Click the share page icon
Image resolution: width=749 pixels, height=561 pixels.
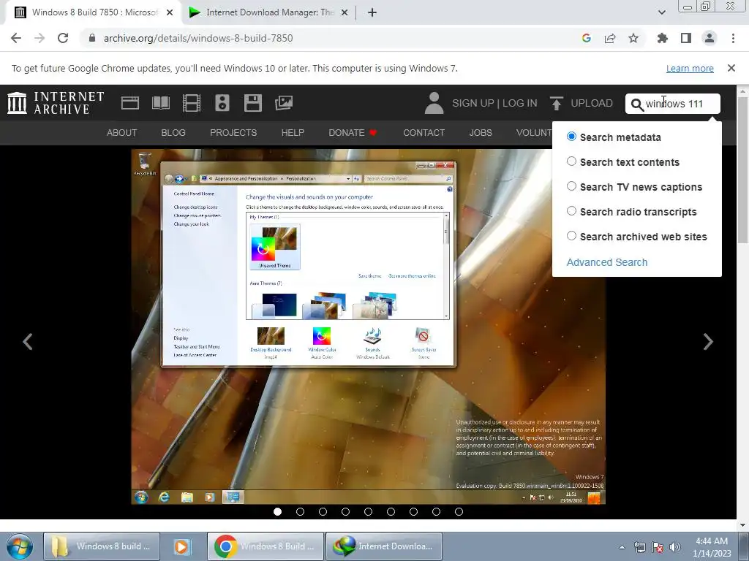click(610, 38)
